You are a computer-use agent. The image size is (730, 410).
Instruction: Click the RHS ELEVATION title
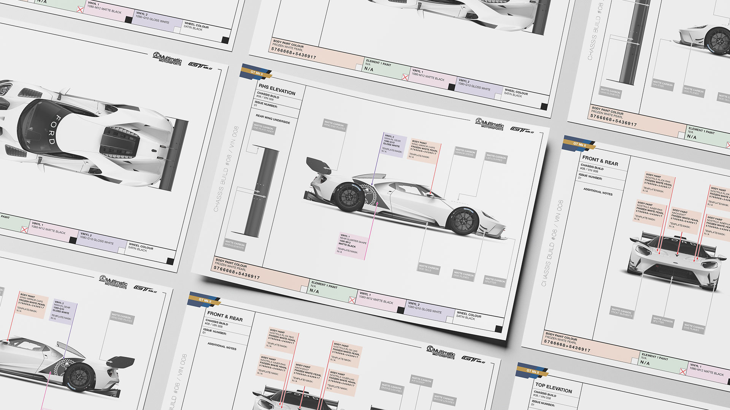pyautogui.click(x=277, y=90)
